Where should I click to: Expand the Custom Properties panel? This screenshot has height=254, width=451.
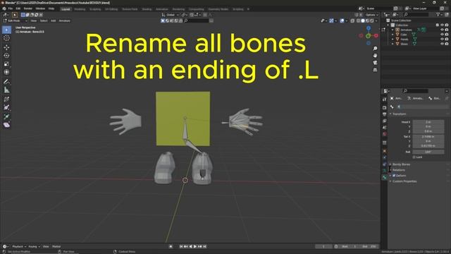point(404,181)
